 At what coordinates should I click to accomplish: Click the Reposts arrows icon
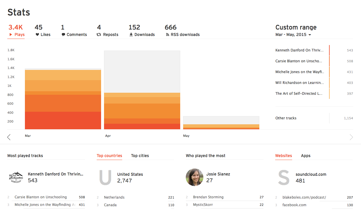99,35
